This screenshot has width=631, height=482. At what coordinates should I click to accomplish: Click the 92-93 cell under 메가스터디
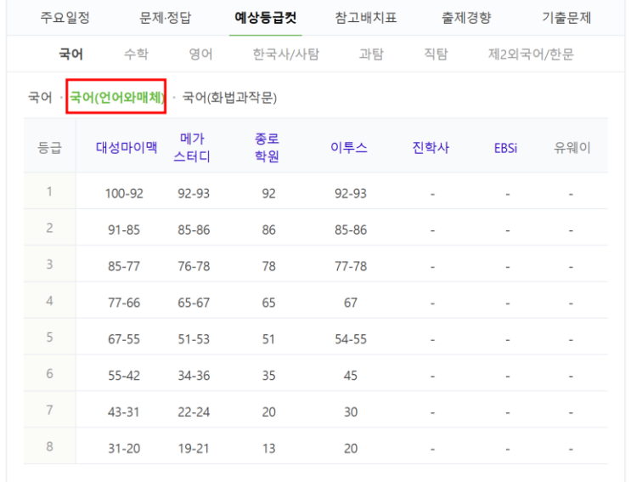194,194
